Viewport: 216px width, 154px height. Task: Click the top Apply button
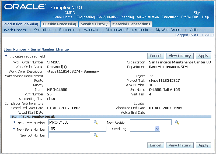(203, 56)
